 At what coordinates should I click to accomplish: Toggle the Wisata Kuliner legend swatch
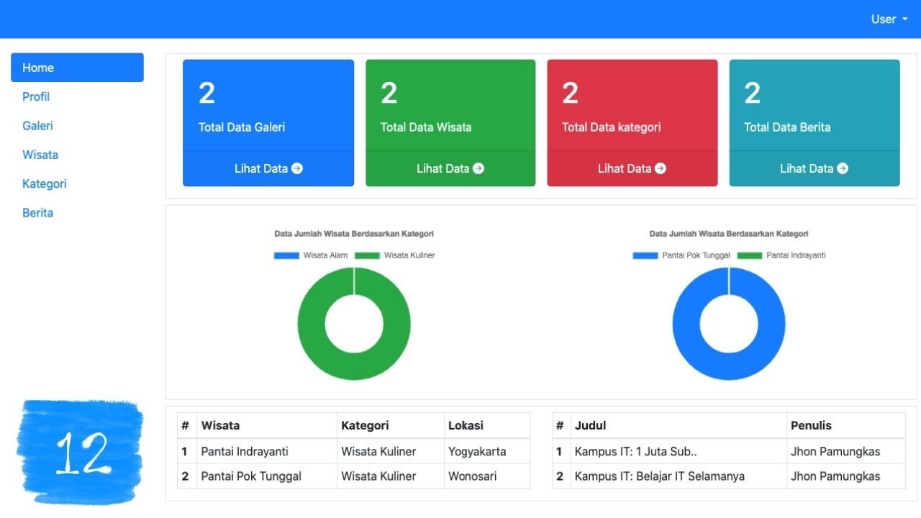pyautogui.click(x=367, y=255)
